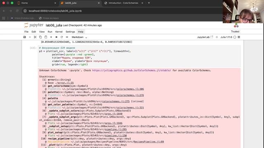Switch to the Introduction ColorSchemes tab
The height and width of the screenshot is (148, 264).
click(123, 3)
